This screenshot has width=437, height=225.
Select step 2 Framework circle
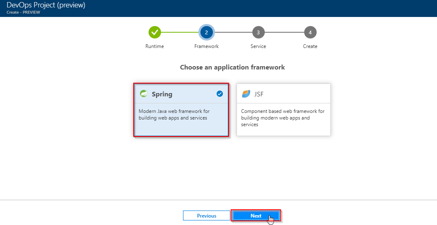pos(207,33)
